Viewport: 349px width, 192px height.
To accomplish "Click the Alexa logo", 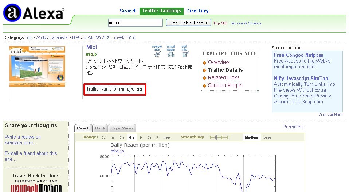I will pyautogui.click(x=34, y=13).
